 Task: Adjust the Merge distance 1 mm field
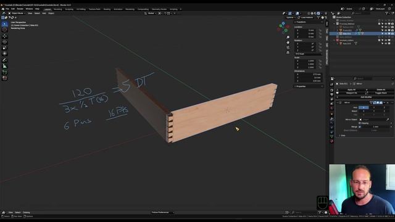coord(376,126)
